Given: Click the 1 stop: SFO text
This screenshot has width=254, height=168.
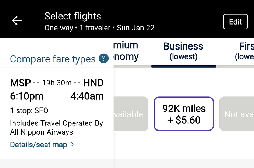Looking at the screenshot, I should 29,111.
